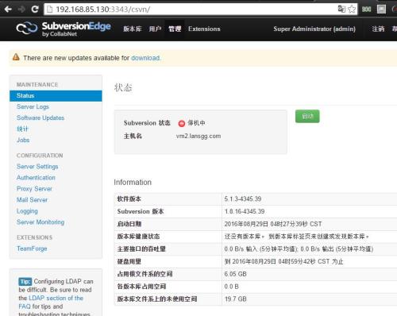This screenshot has height=316, width=397.
Task: Open the 管理 administration menu
Action: [x=175, y=29]
